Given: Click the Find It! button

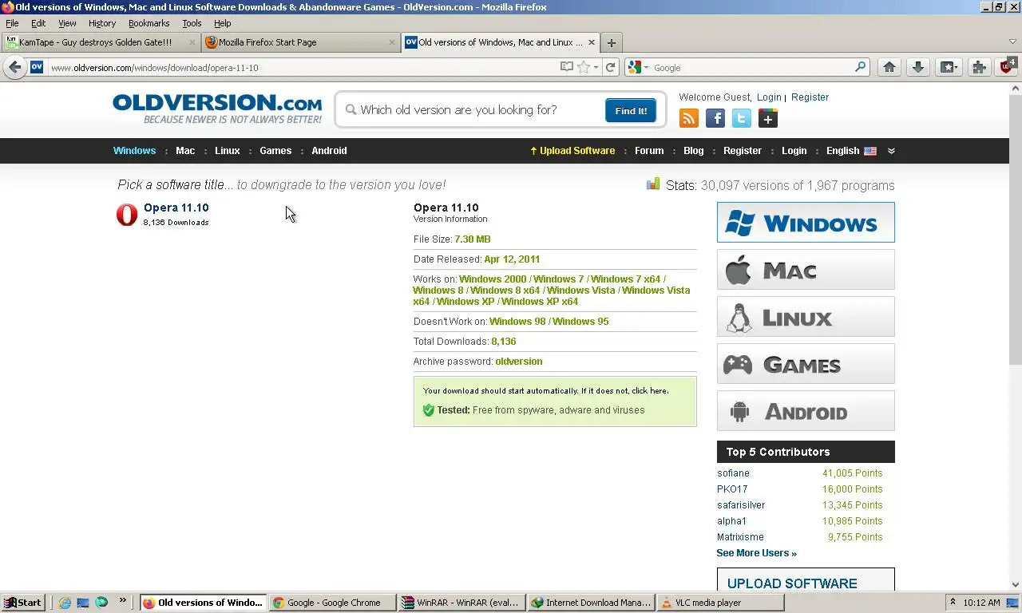Looking at the screenshot, I should [x=631, y=111].
